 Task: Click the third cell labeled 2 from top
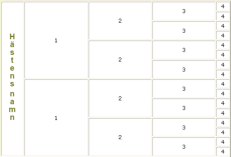click(x=120, y=98)
